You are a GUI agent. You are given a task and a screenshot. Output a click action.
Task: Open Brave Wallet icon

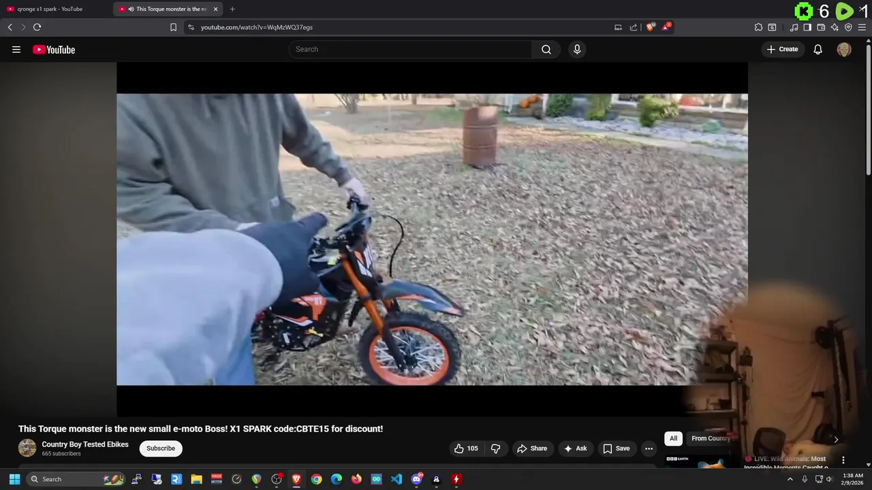point(821,27)
